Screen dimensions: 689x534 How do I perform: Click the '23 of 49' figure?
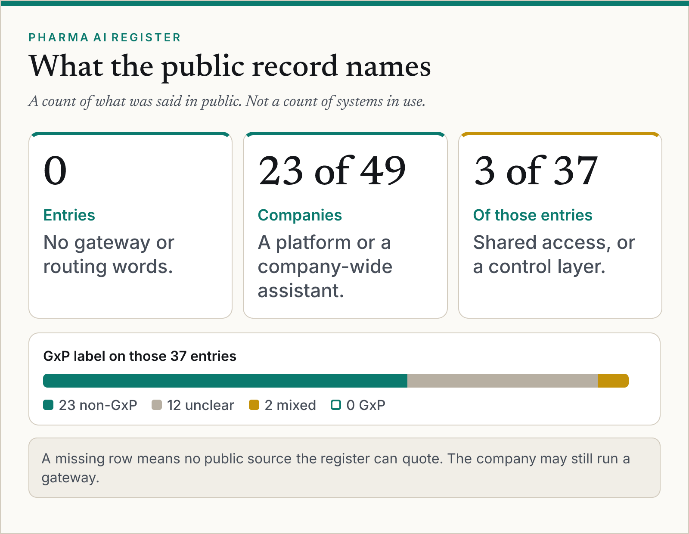click(332, 171)
